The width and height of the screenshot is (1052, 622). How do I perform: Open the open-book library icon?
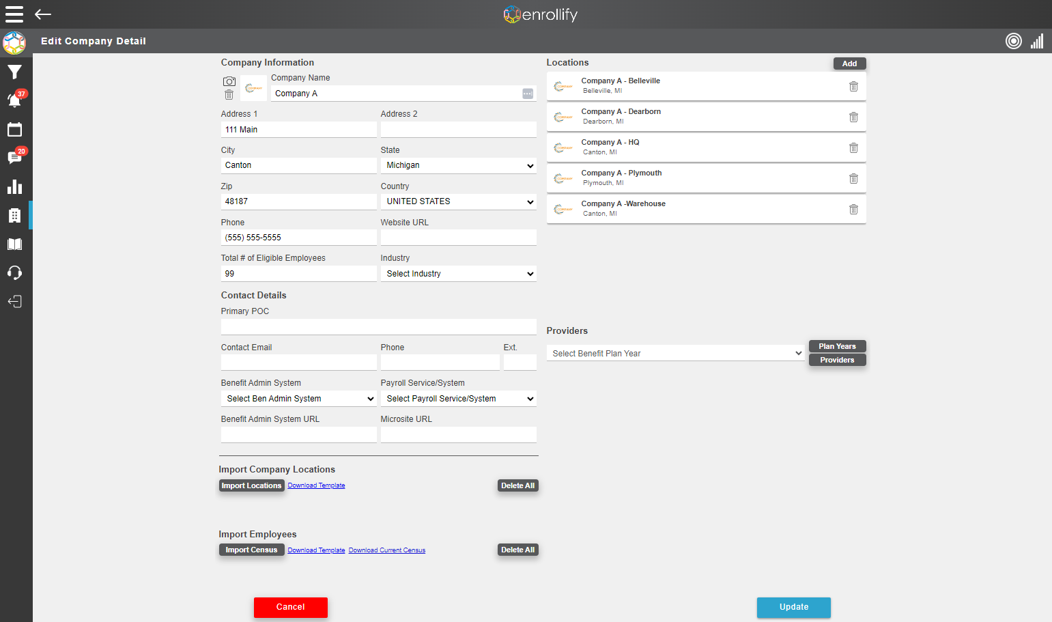(14, 244)
